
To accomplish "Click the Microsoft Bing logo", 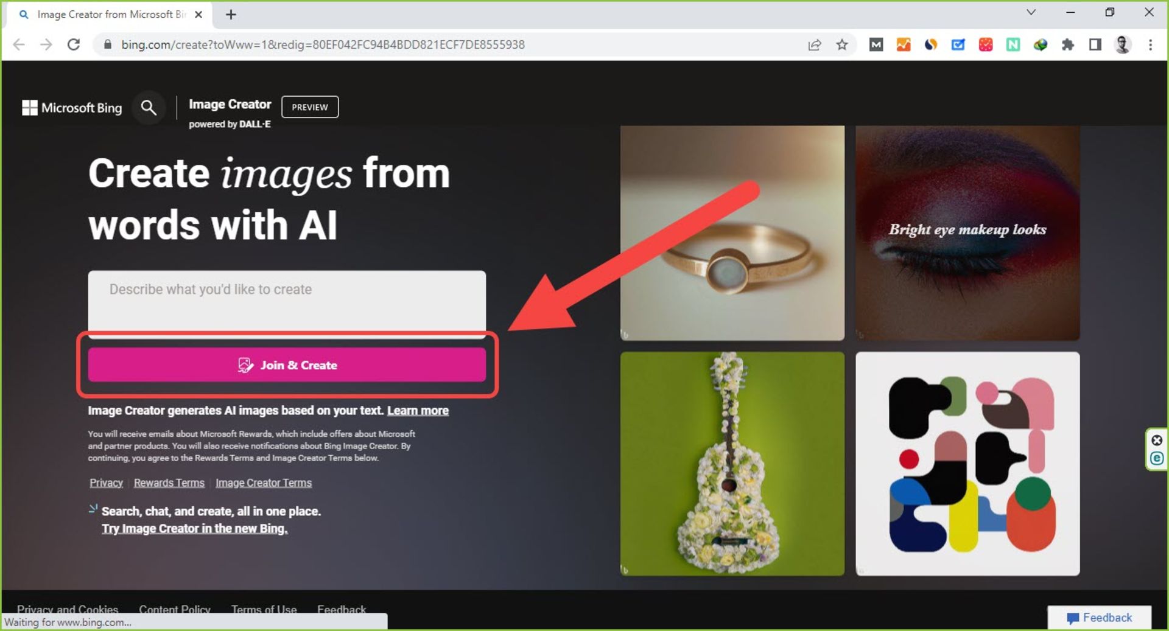I will tap(72, 108).
